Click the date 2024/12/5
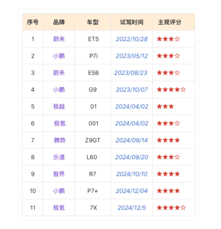This screenshot has width=221, height=229. (132, 208)
